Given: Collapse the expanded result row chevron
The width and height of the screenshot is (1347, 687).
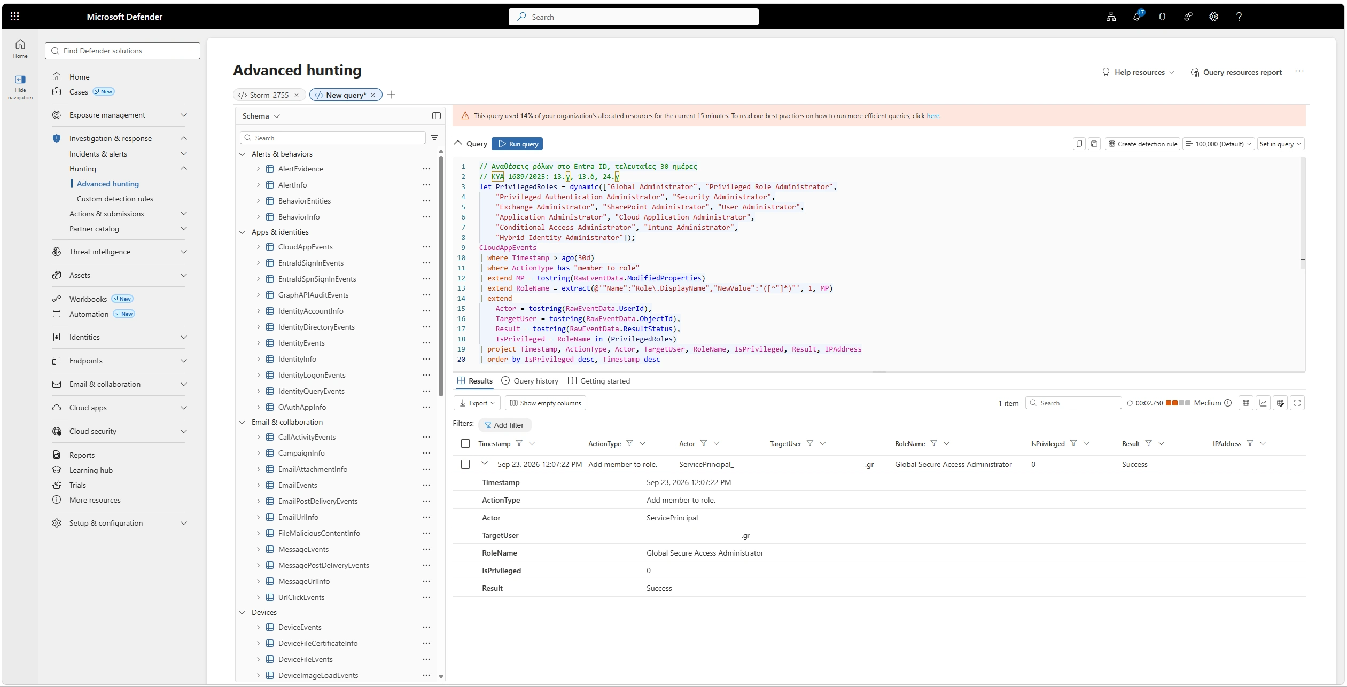Looking at the screenshot, I should pyautogui.click(x=485, y=463).
